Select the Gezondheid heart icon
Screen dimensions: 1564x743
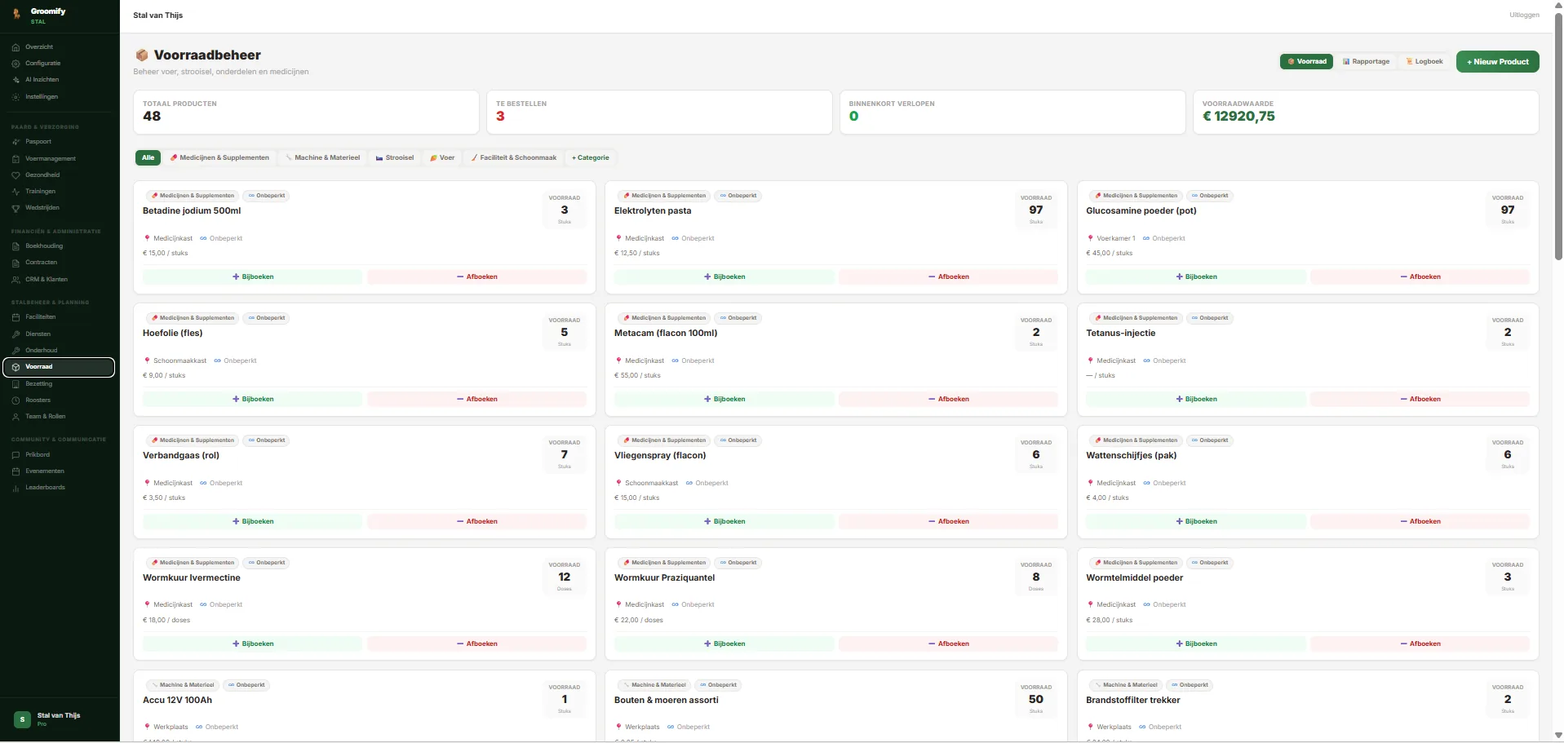(16, 175)
